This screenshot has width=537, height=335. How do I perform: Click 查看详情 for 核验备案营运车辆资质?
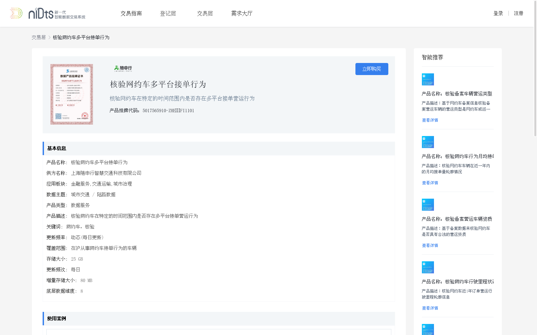430,246
